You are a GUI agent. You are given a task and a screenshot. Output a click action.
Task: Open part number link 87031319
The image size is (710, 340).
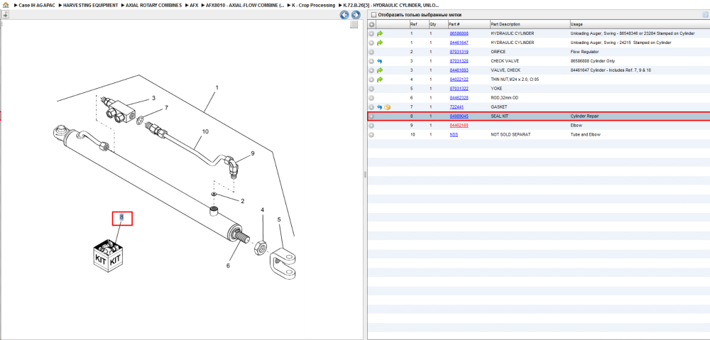pyautogui.click(x=459, y=52)
